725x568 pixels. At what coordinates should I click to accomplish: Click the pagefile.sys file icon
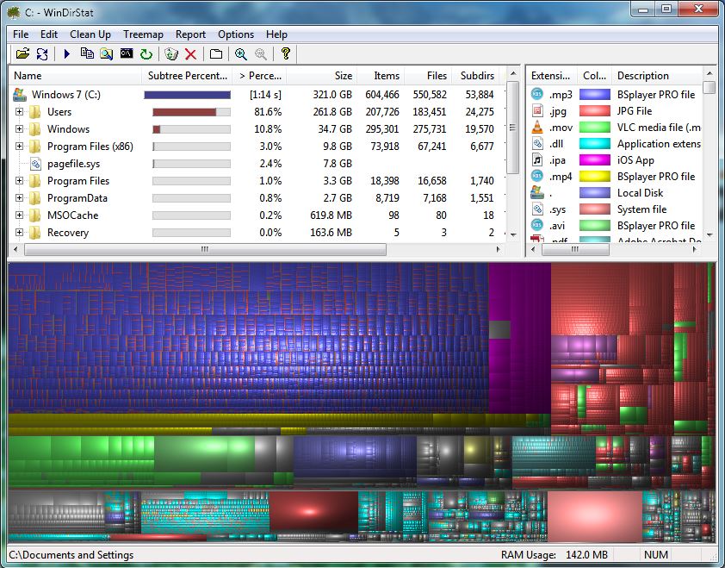point(35,164)
